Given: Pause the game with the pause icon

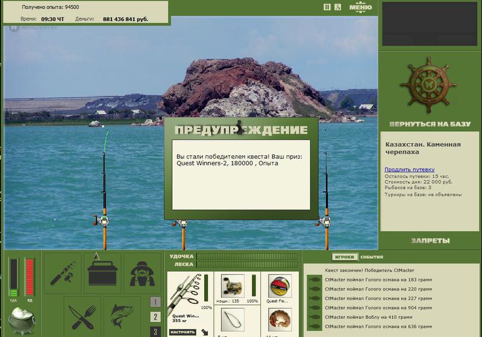Looking at the screenshot, I should (x=327, y=7).
